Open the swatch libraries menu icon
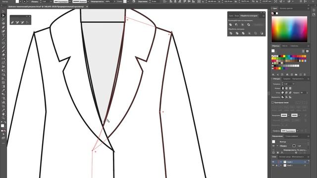The width and height of the screenshot is (317, 178). point(273,75)
